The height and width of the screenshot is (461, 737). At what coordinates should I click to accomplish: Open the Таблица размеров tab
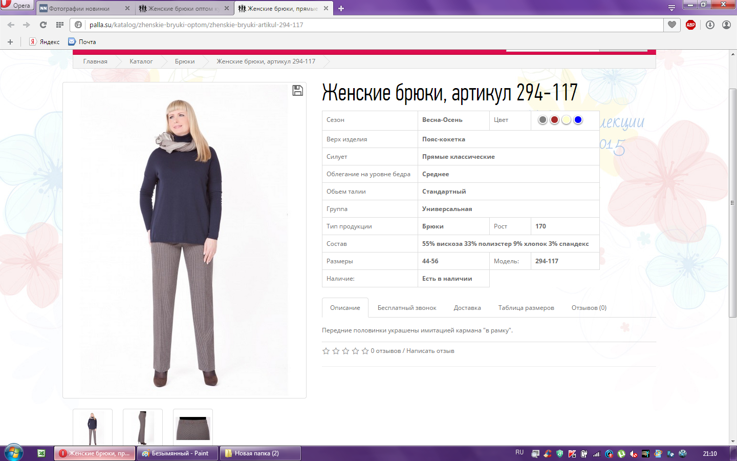tap(526, 308)
